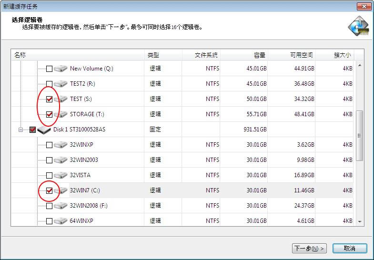Click the 32WIN7 (C:) drive icon

(x=61, y=190)
